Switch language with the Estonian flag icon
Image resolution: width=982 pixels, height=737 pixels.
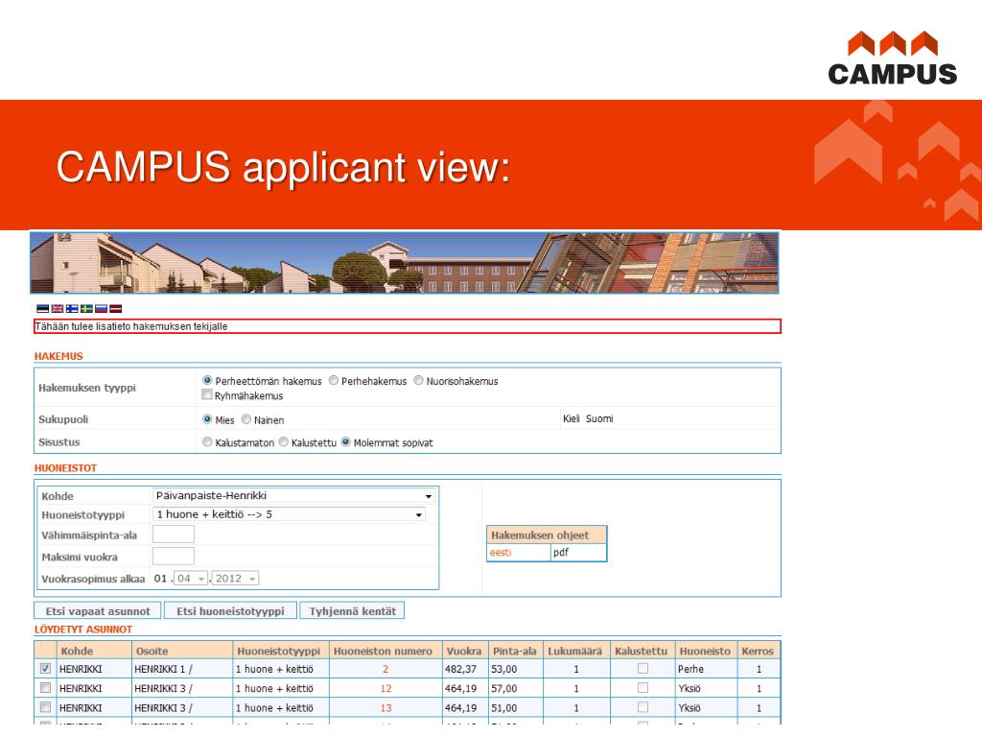[x=42, y=308]
